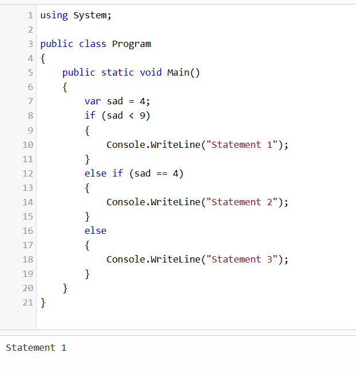Click line number 12 in the gutter

(28, 173)
